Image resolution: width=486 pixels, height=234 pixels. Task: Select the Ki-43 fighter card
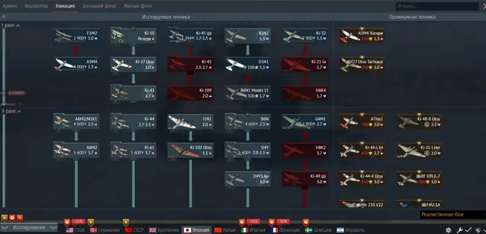133,92
